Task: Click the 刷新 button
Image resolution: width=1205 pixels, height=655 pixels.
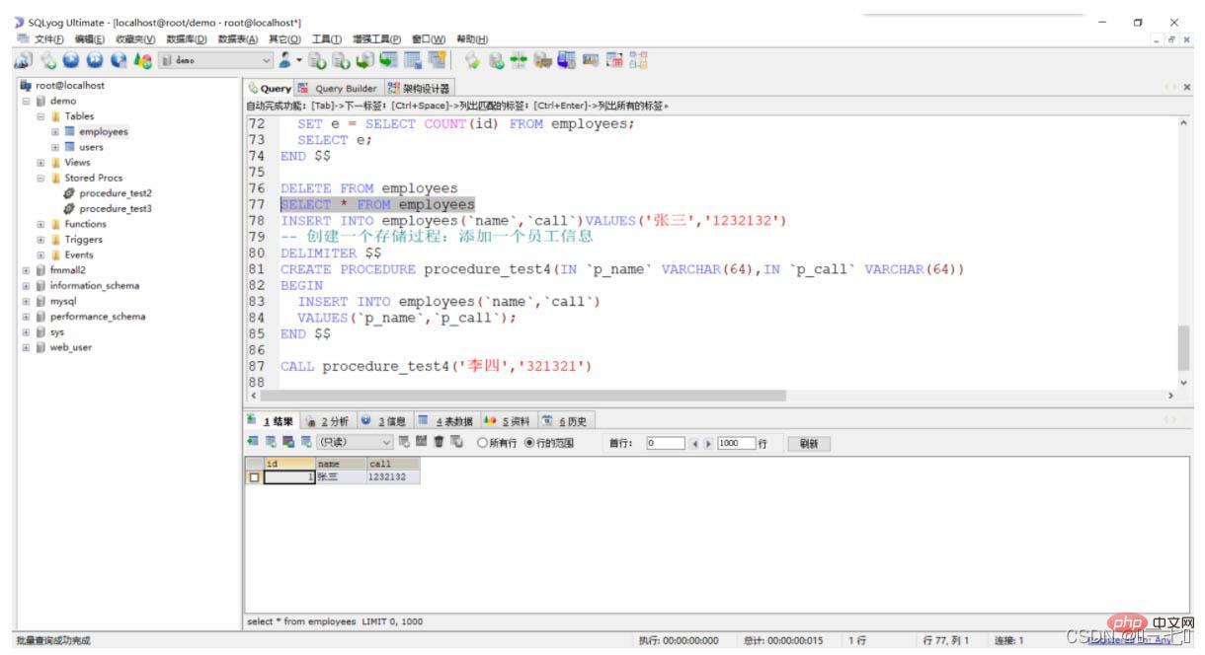Action: coord(808,444)
